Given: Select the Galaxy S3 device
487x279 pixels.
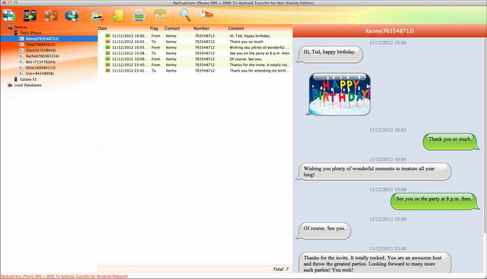Looking at the screenshot, I should click(x=28, y=80).
